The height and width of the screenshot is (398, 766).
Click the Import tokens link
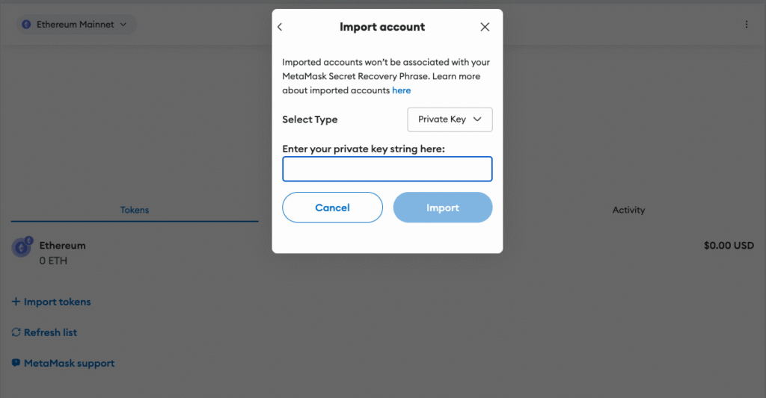click(52, 302)
